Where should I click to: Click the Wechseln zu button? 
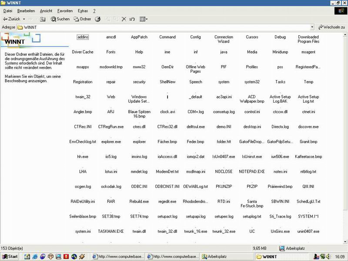pos(332,27)
